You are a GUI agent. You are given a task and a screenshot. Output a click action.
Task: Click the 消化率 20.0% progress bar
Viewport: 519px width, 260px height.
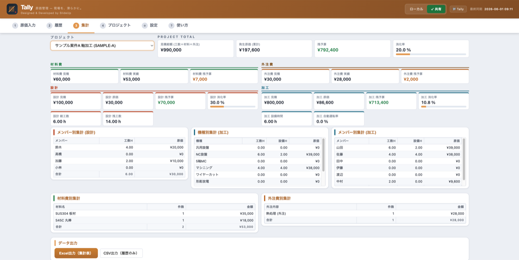coord(431,54)
